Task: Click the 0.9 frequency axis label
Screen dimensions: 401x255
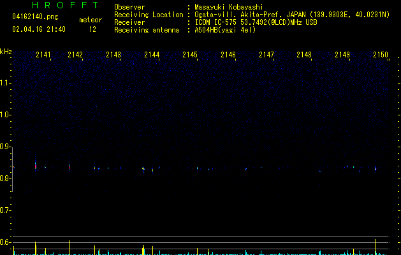Action: tap(5, 147)
